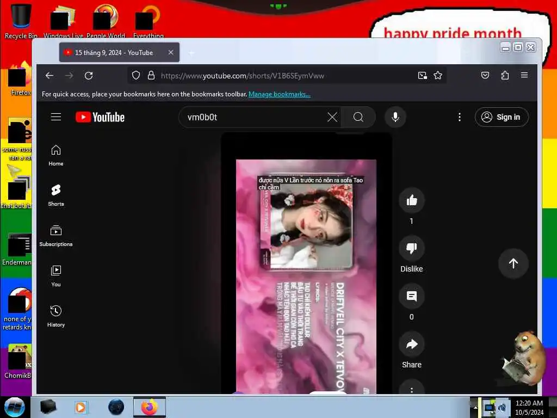Click the Manage bookmarks link
Image resolution: width=557 pixels, height=418 pixels.
(x=280, y=94)
